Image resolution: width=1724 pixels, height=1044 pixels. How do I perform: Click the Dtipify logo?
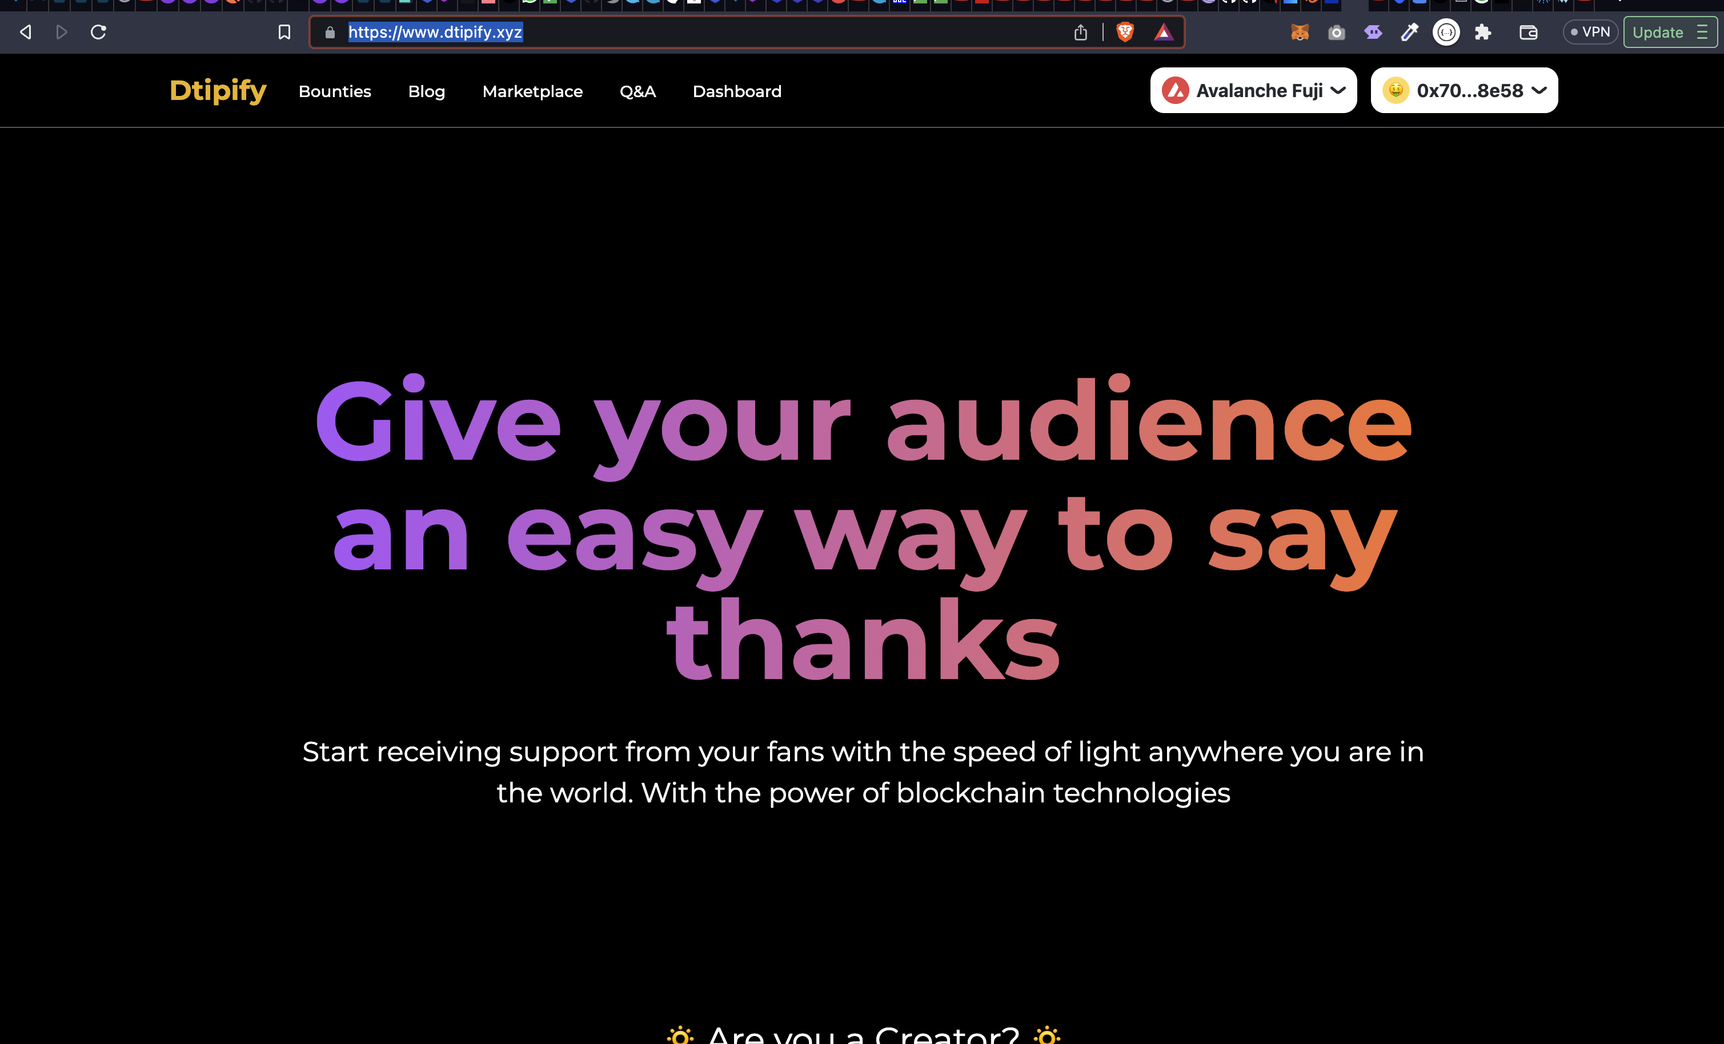218,91
